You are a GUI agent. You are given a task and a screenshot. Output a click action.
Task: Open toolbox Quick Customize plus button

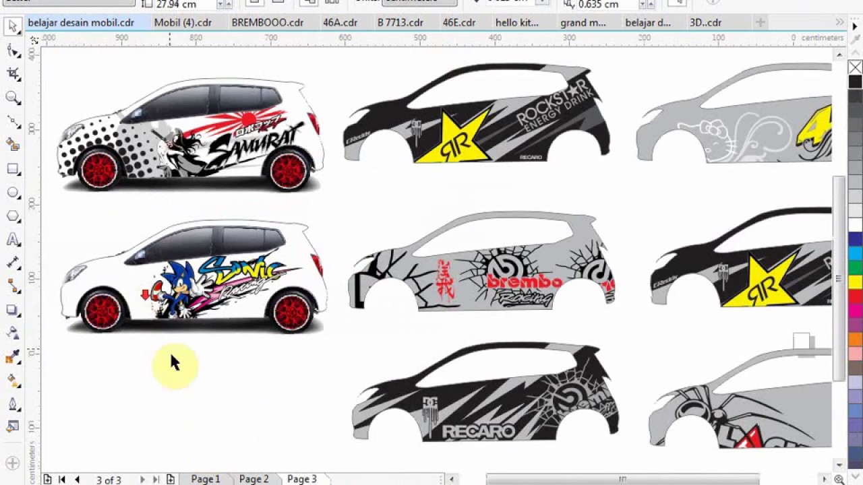[x=13, y=463]
